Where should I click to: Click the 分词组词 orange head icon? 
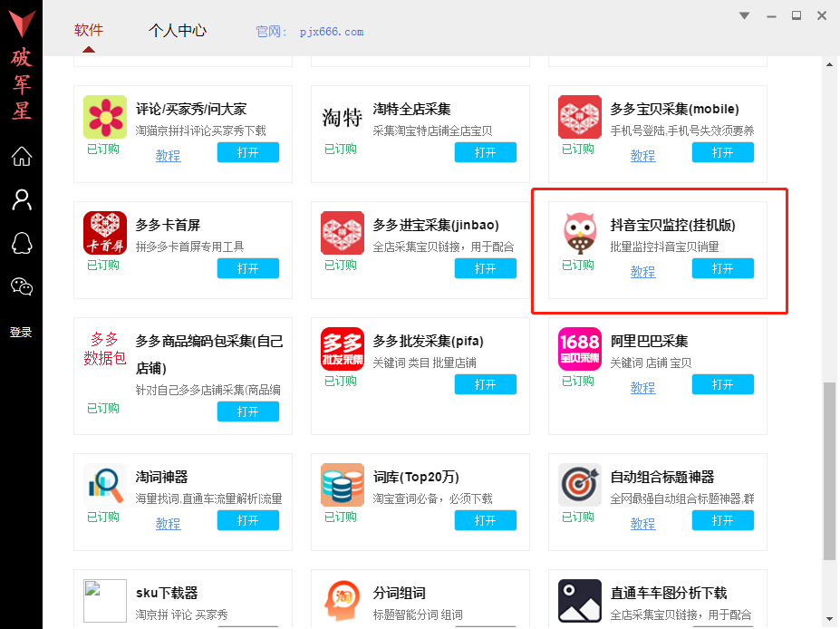coord(343,601)
